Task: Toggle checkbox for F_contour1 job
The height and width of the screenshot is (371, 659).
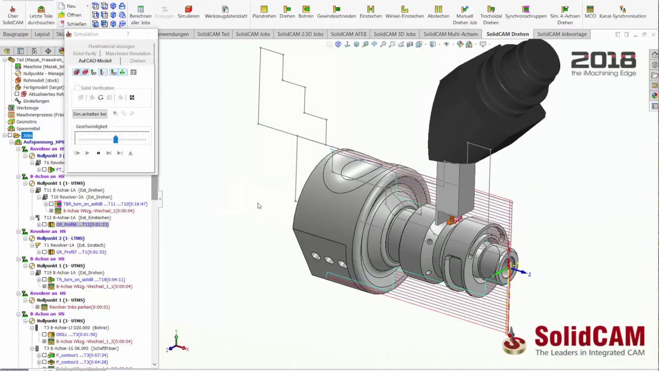Action: (44, 355)
